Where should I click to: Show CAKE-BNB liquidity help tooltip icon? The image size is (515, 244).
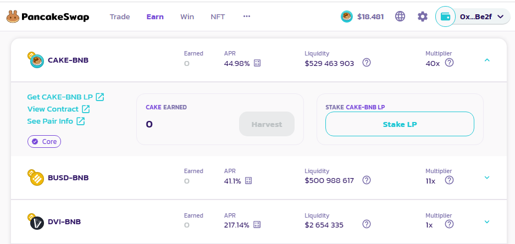click(x=367, y=63)
